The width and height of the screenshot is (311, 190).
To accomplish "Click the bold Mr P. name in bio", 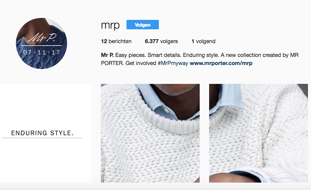I will pyautogui.click(x=107, y=55).
